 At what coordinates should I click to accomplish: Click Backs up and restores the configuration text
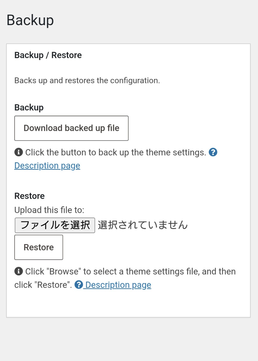point(87,81)
